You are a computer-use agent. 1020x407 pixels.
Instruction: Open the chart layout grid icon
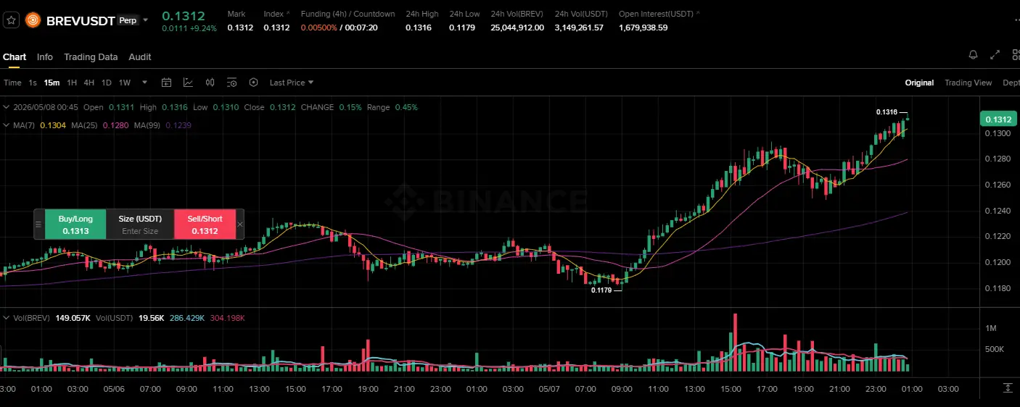1015,55
